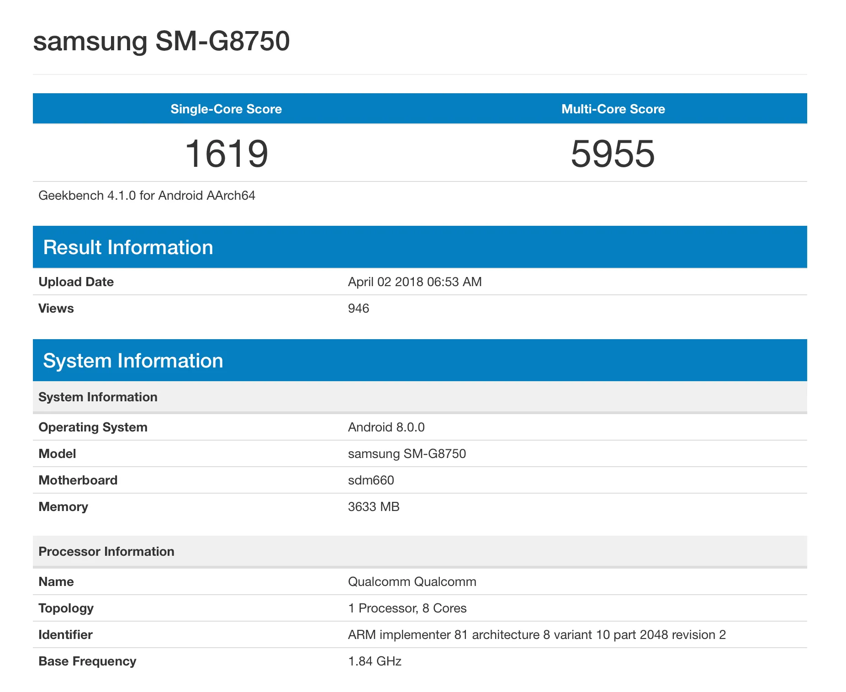Click the single-core score value 1619
Image resolution: width=846 pixels, height=692 pixels.
(x=226, y=154)
